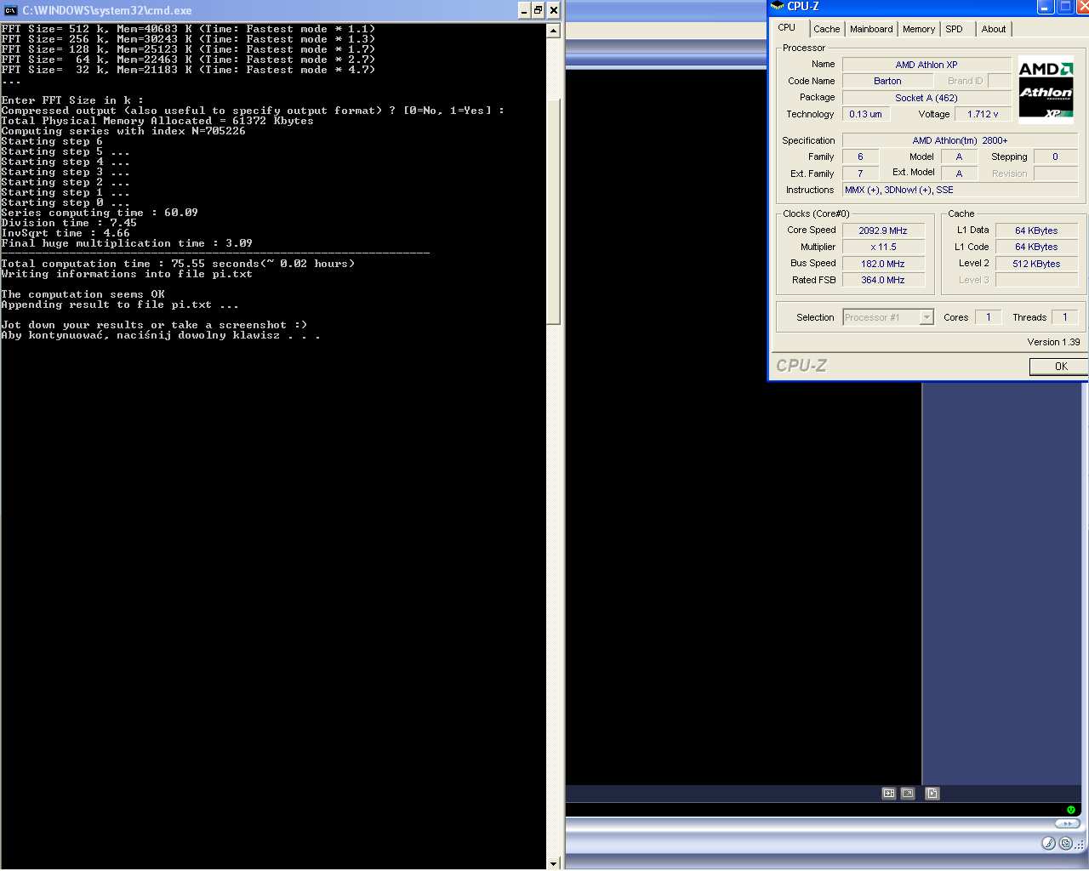Click the L1 Data value '64 KBytes'

[x=1036, y=231]
